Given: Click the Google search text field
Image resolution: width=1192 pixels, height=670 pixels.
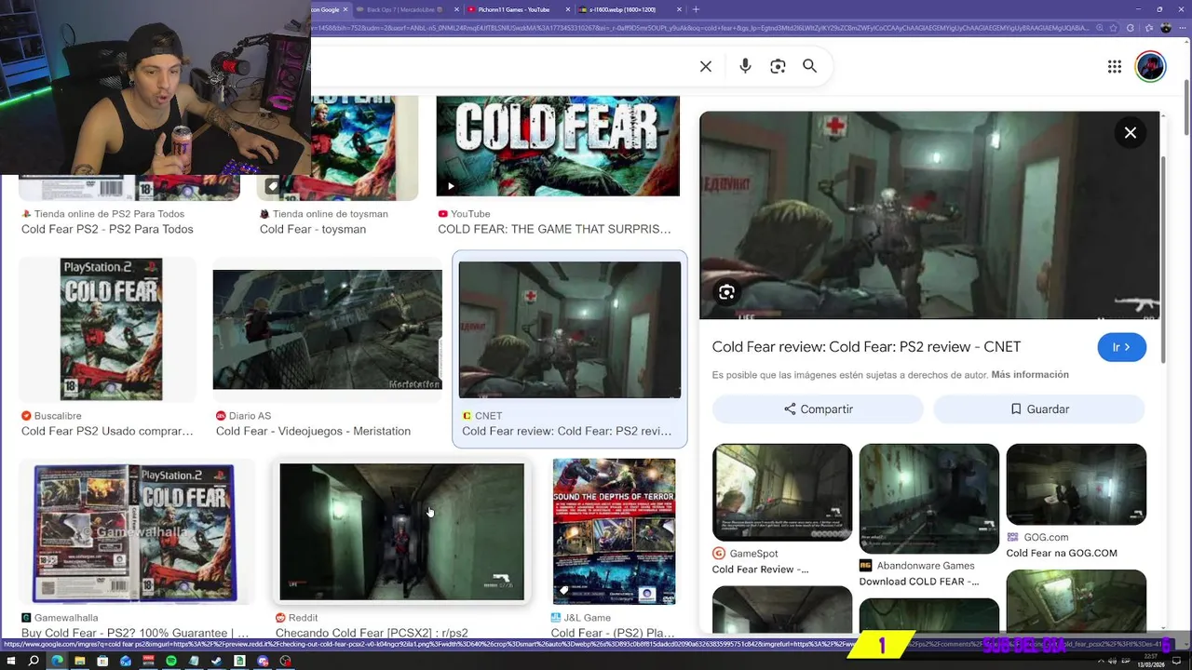Looking at the screenshot, I should pos(501,66).
